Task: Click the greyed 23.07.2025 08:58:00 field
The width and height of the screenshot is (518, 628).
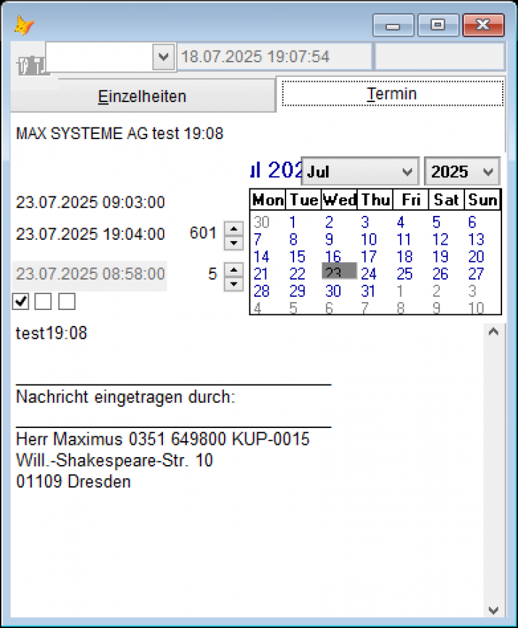Action: tap(91, 275)
